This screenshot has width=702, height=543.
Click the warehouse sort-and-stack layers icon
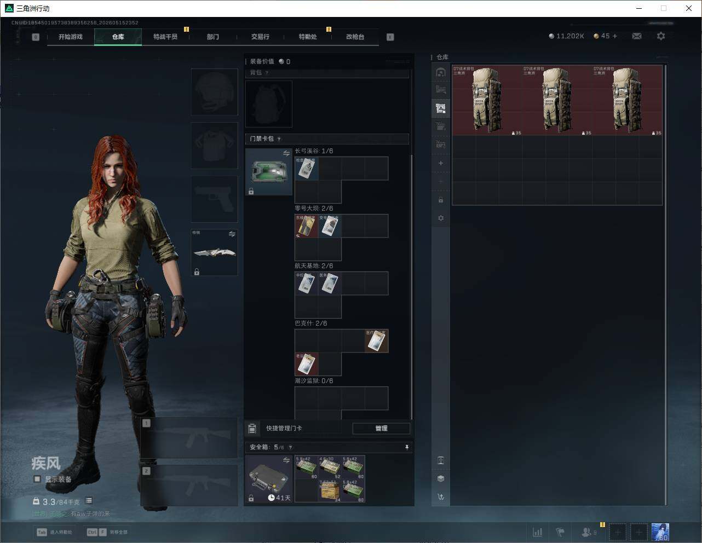[441, 478]
